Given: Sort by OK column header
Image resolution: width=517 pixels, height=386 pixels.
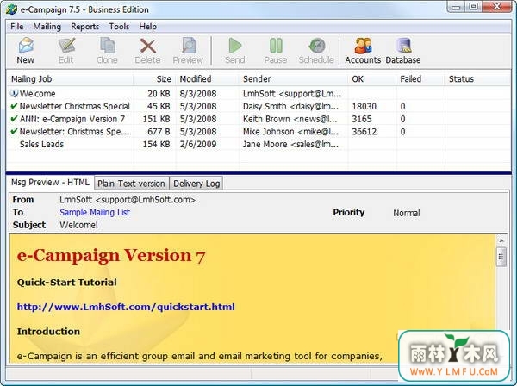Looking at the screenshot, I should click(372, 78).
